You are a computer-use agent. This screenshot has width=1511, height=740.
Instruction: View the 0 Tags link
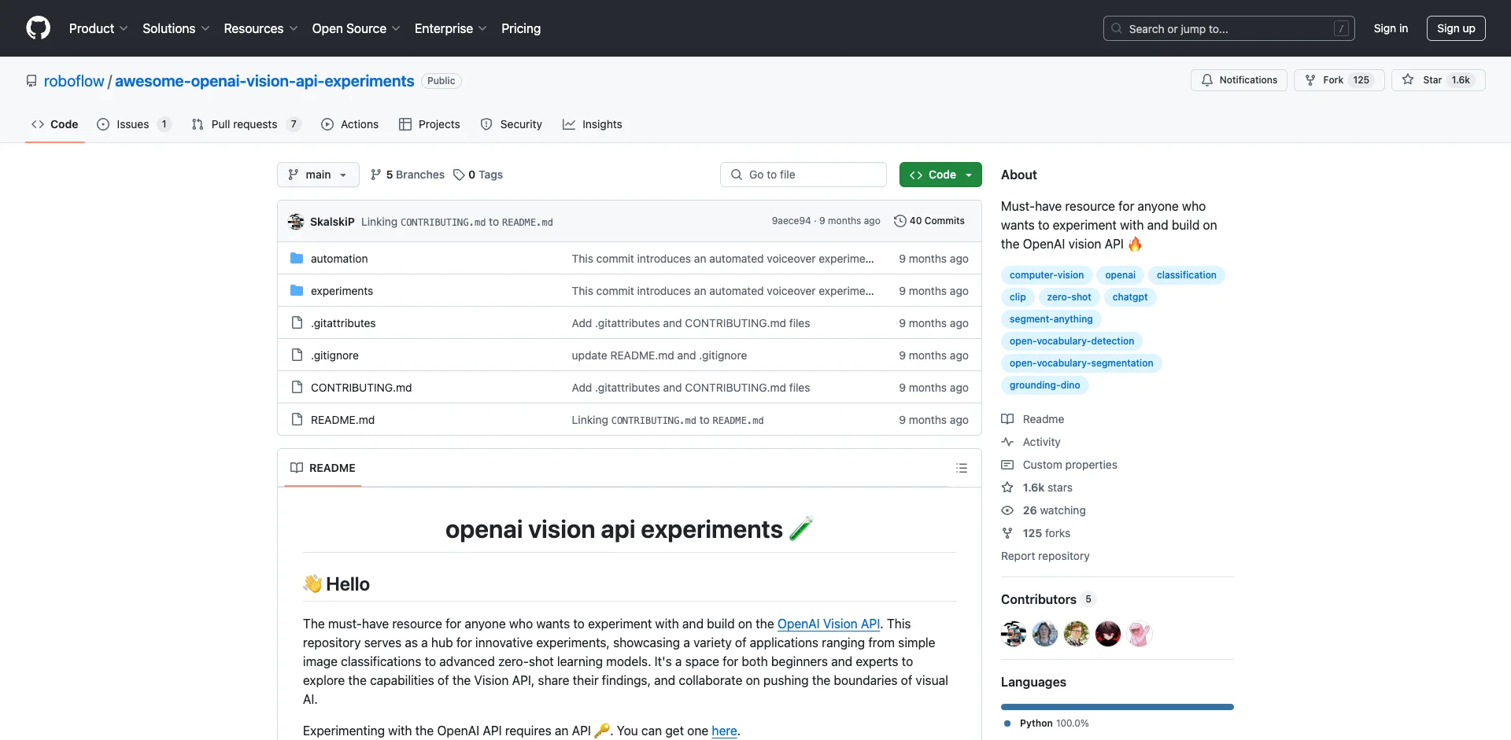pyautogui.click(x=478, y=175)
